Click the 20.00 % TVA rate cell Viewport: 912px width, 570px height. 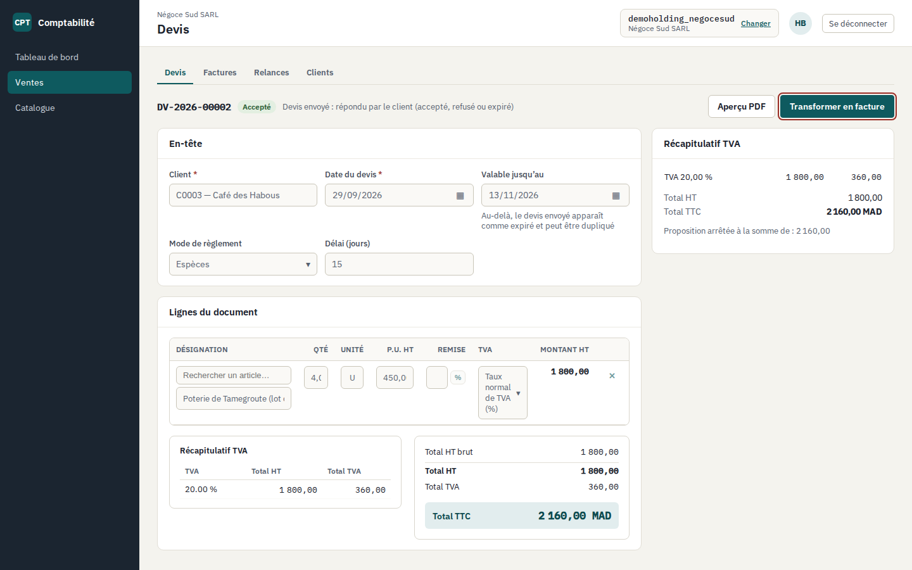coord(201,490)
